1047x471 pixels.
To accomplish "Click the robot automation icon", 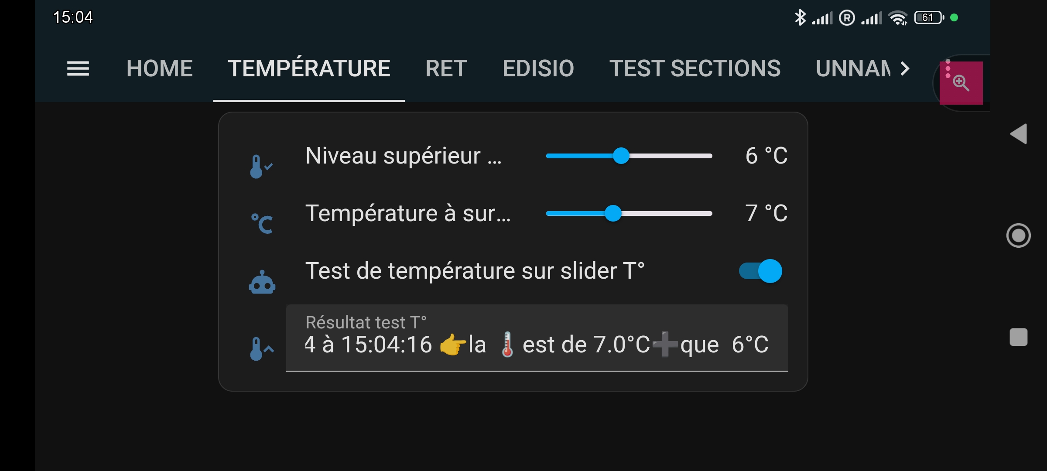I will click(262, 282).
